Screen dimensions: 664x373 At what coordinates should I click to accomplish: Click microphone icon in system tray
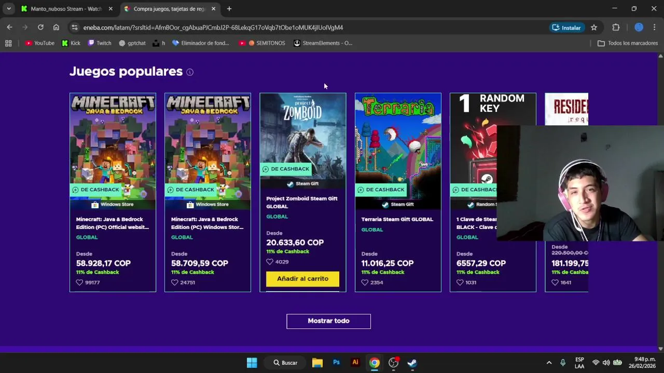click(563, 363)
